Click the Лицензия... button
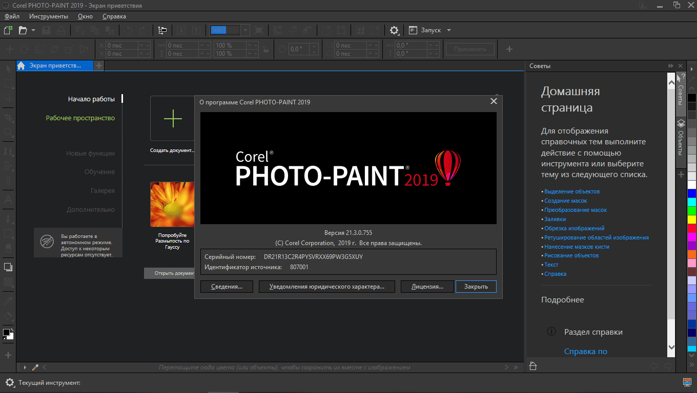The width and height of the screenshot is (697, 393). pos(427,287)
